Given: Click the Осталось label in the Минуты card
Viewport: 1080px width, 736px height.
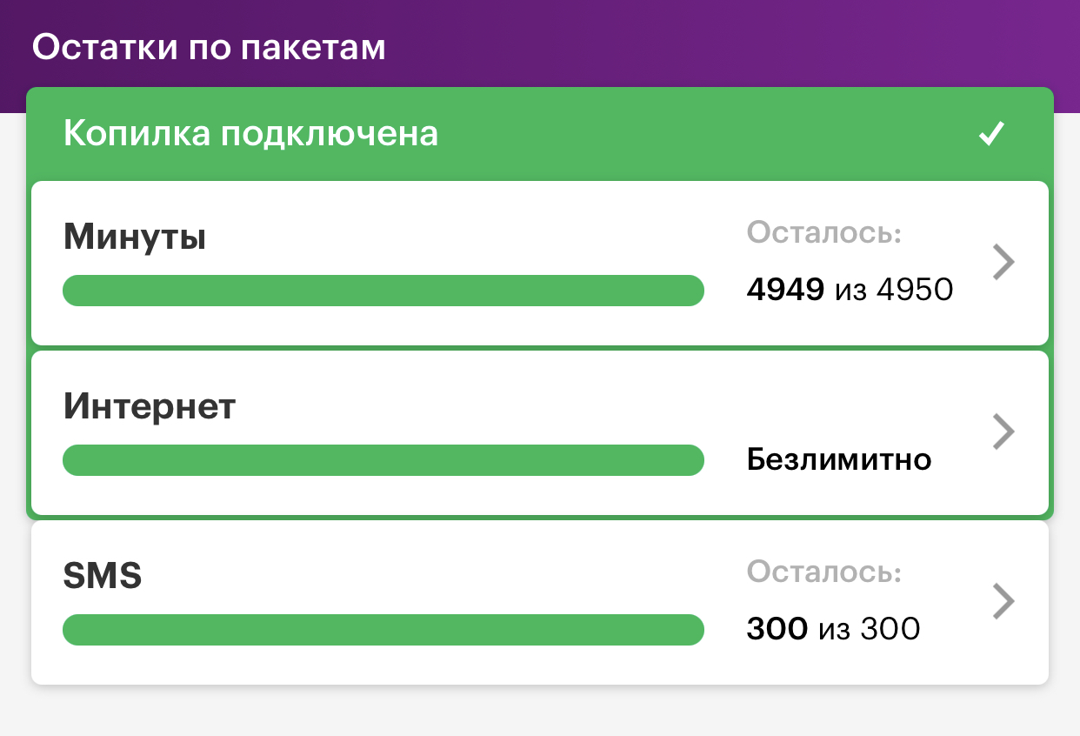Looking at the screenshot, I should coord(824,233).
